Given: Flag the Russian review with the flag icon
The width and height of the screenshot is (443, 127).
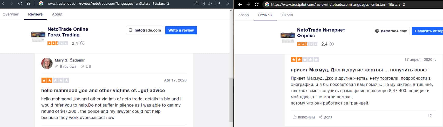Looking at the screenshot, I should (x=430, y=116).
